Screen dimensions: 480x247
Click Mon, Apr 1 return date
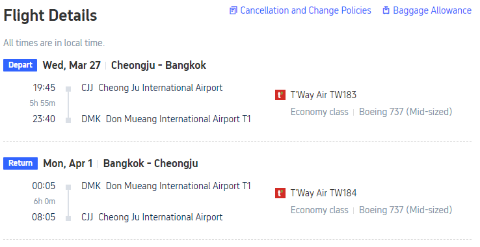[x=68, y=163]
